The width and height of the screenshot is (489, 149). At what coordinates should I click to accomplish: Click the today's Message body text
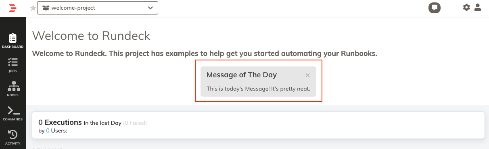258,89
